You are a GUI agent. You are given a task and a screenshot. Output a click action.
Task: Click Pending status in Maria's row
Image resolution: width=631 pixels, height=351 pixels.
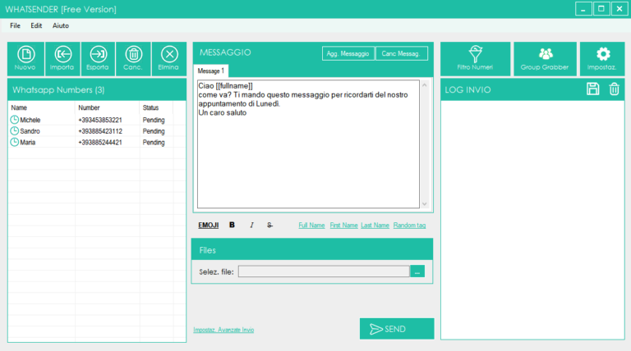point(154,143)
